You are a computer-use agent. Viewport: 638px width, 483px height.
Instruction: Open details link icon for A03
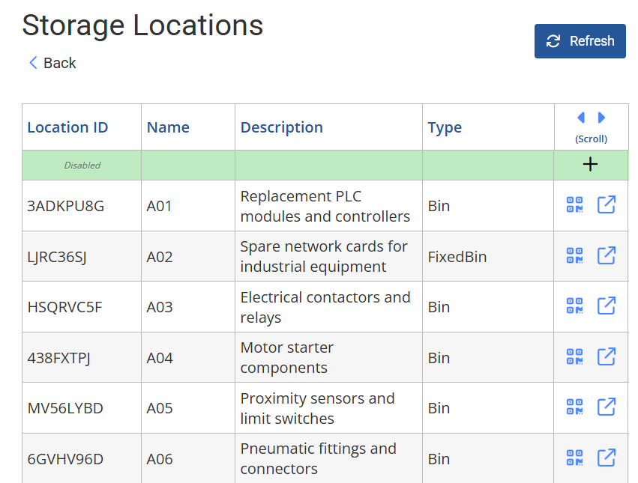(606, 306)
